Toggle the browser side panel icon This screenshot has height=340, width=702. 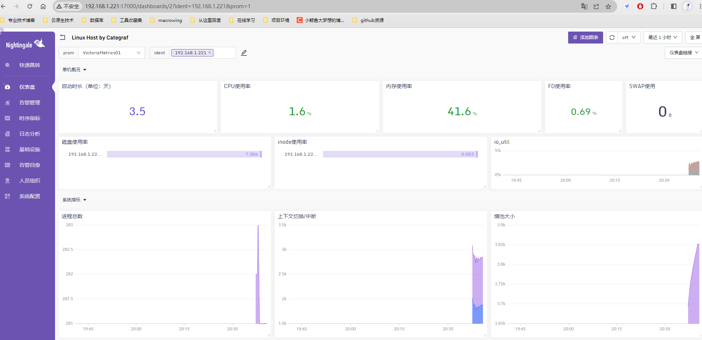tap(673, 6)
